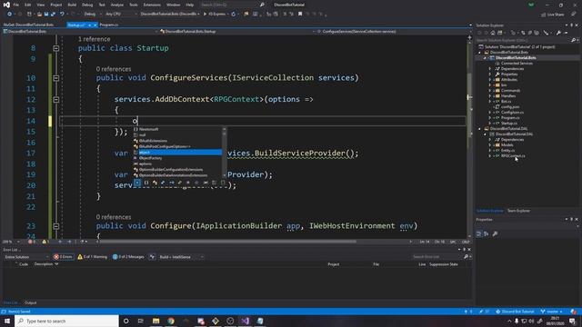
Task: Toggle the 0 Errors filter
Action: pos(63,256)
